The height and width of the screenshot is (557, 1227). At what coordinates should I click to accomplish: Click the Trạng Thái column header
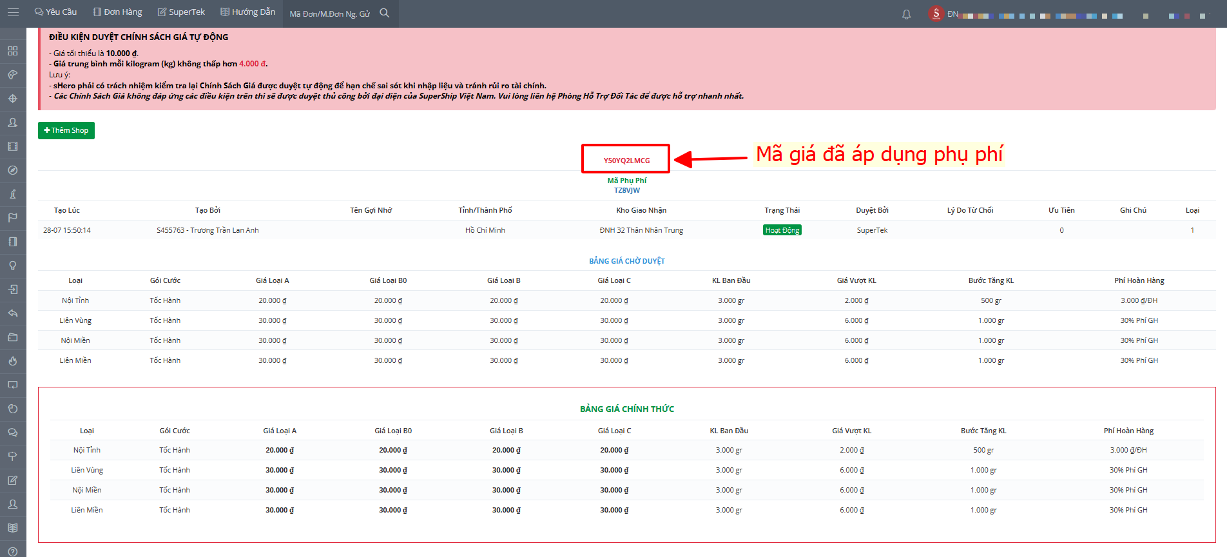tap(782, 210)
